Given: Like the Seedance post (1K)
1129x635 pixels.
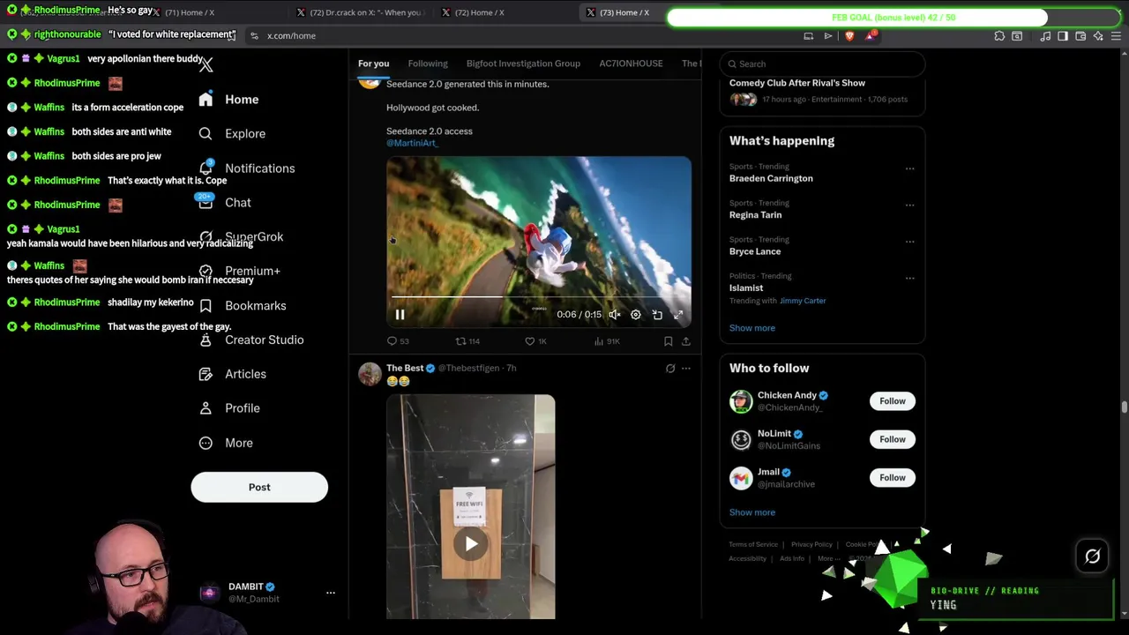Looking at the screenshot, I should click(535, 341).
